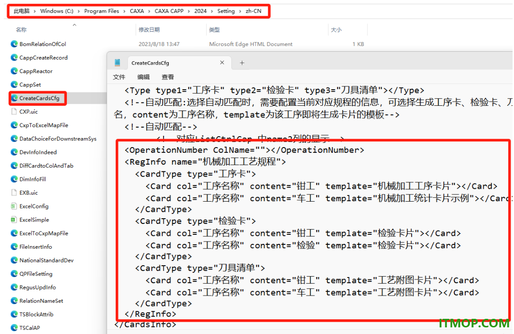The width and height of the screenshot is (514, 334).
Task: Click the ExcelSimple spreadsheet icon
Action: coord(14,220)
